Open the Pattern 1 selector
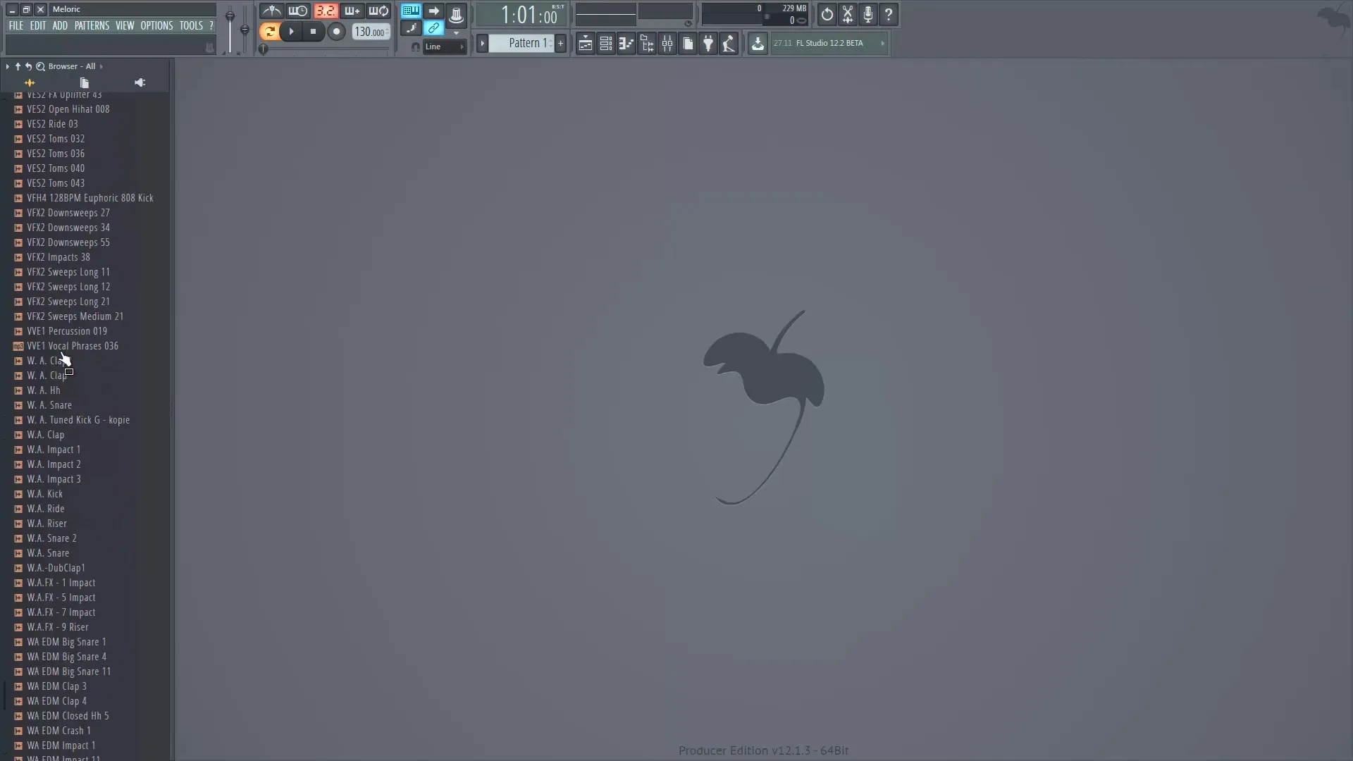Image resolution: width=1353 pixels, height=761 pixels. point(522,44)
